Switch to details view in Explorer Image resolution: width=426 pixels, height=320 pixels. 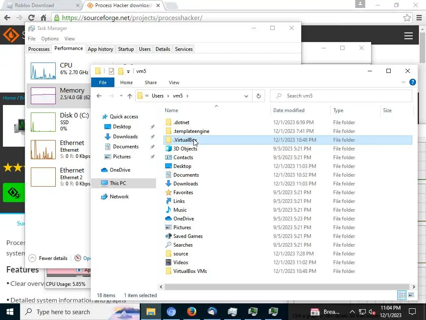[x=402, y=295]
